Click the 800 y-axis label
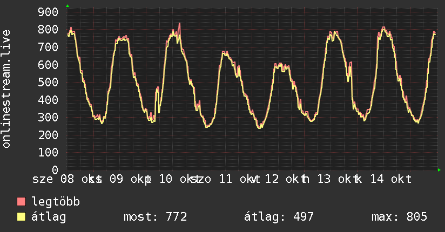This screenshot has width=445, height=232. [48, 30]
